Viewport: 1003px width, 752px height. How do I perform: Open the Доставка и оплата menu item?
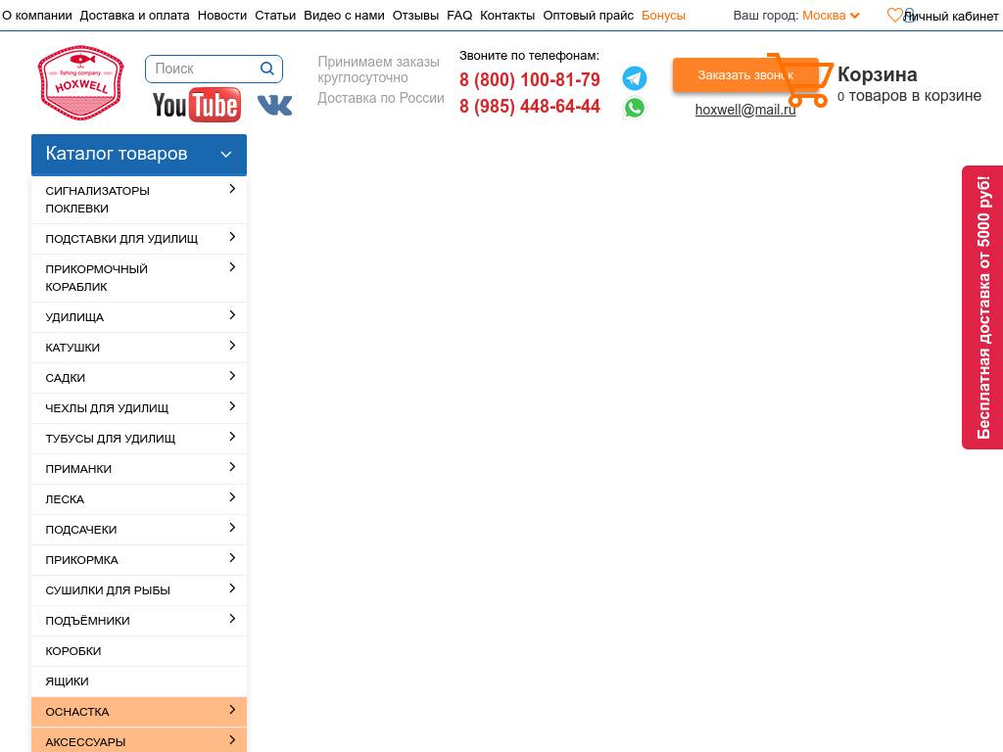coord(134,16)
